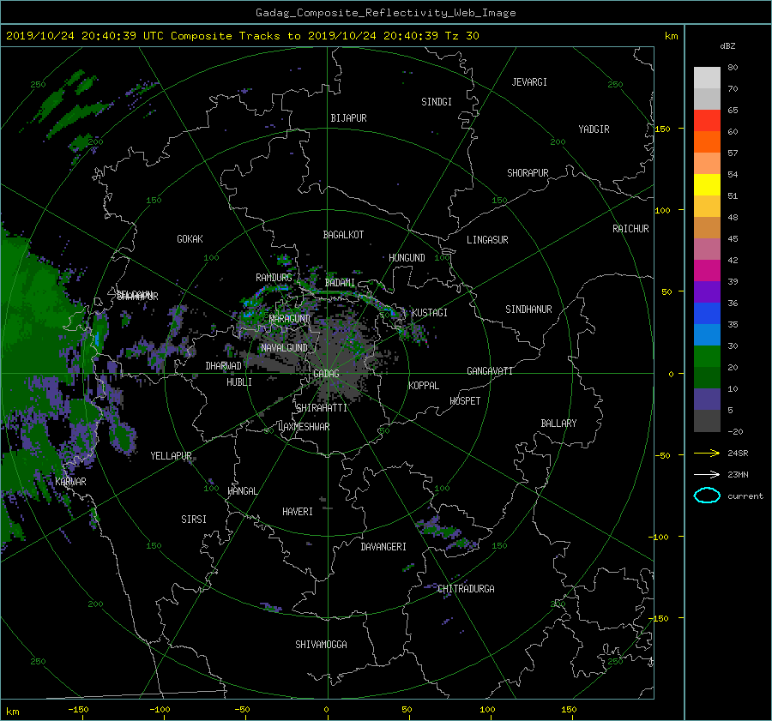Click the HUBLI city label
Image resolution: width=772 pixels, height=721 pixels.
[238, 382]
